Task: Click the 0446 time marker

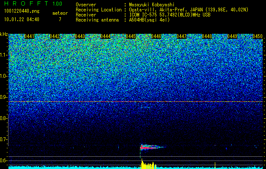Action: tap(156, 36)
